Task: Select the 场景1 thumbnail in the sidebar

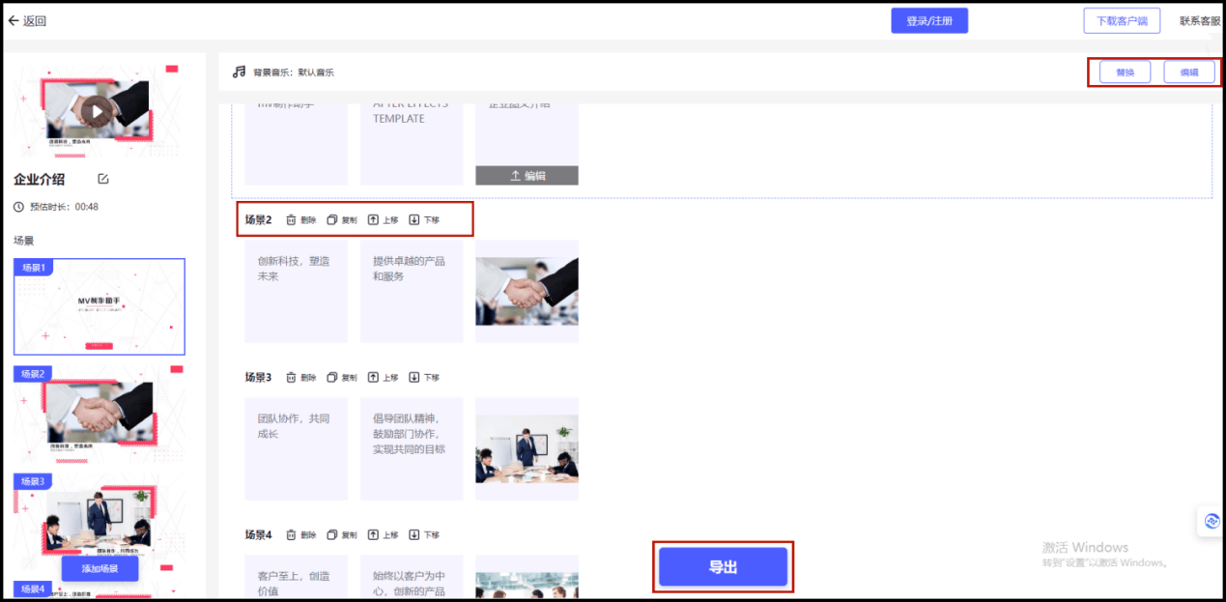Action: 100,306
